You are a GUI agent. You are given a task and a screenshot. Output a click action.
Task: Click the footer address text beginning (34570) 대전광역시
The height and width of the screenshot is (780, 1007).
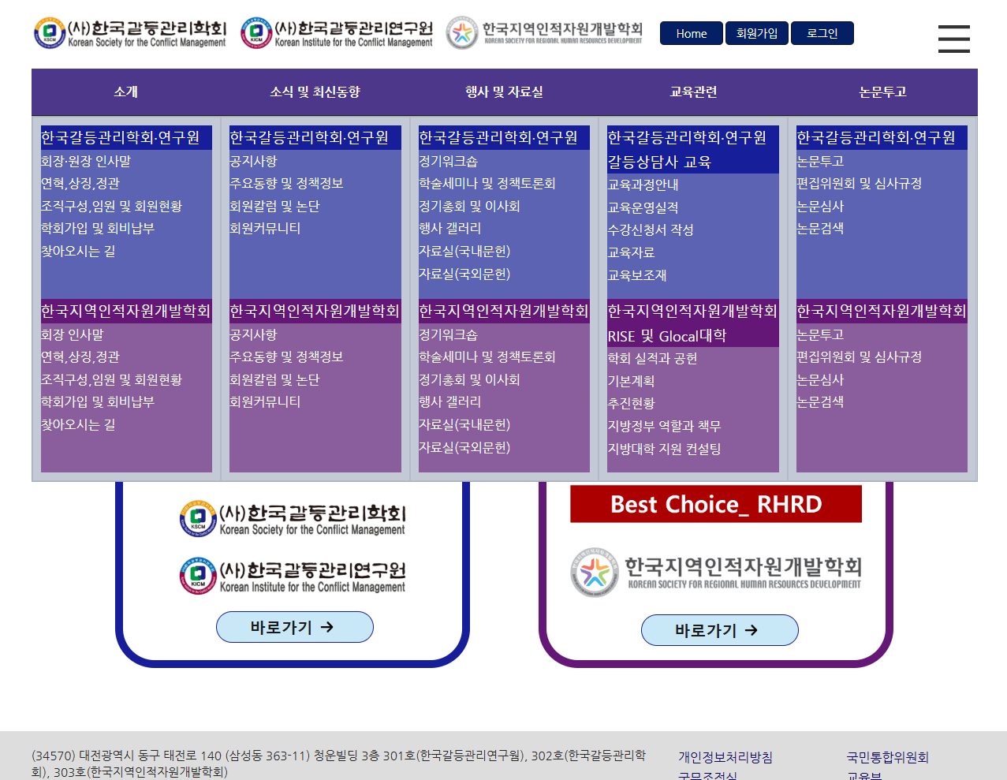[x=339, y=763]
